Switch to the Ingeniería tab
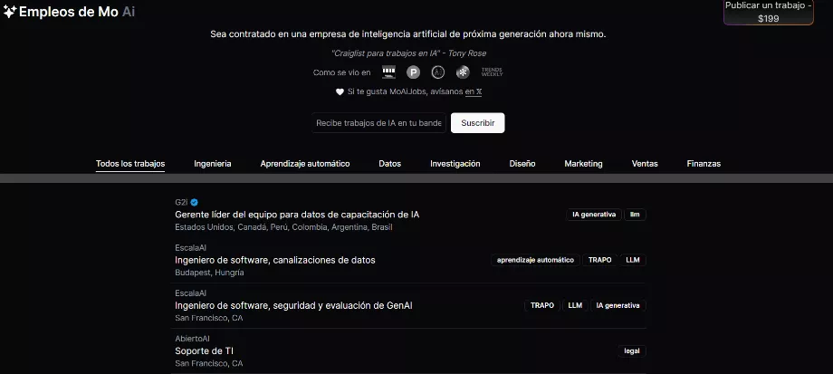This screenshot has width=833, height=374. 213,164
